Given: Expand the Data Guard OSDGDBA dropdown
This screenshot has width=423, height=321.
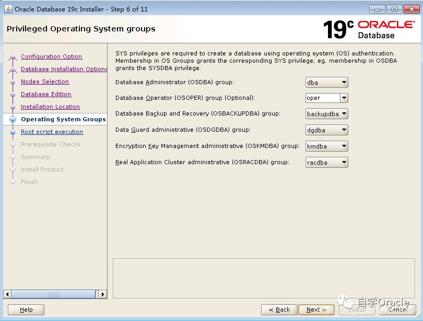Looking at the screenshot, I should point(327,130).
